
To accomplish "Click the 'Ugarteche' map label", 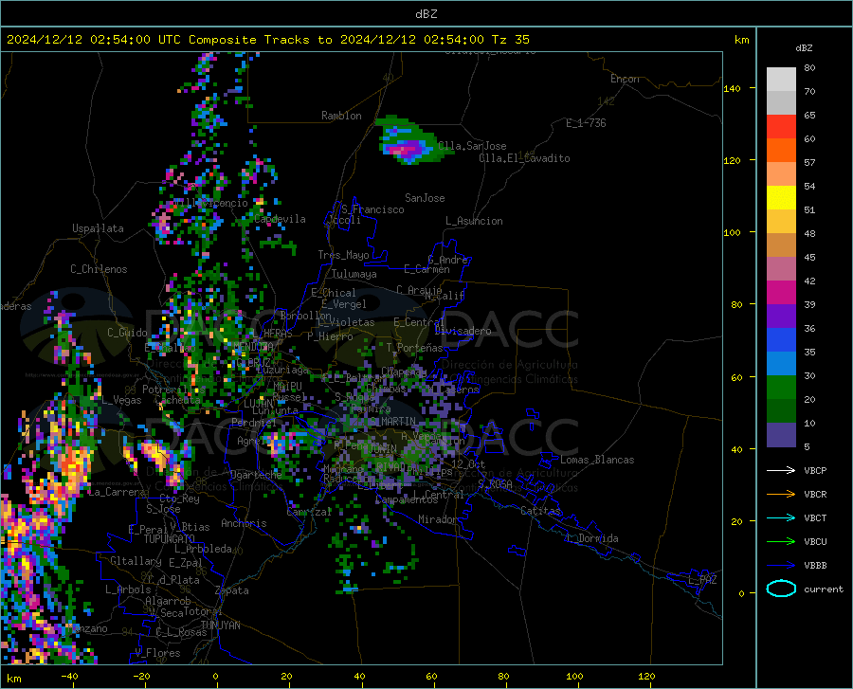I will click(x=256, y=475).
